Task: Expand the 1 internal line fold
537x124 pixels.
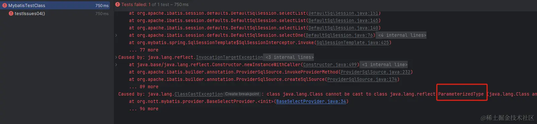Action: (x=385, y=65)
